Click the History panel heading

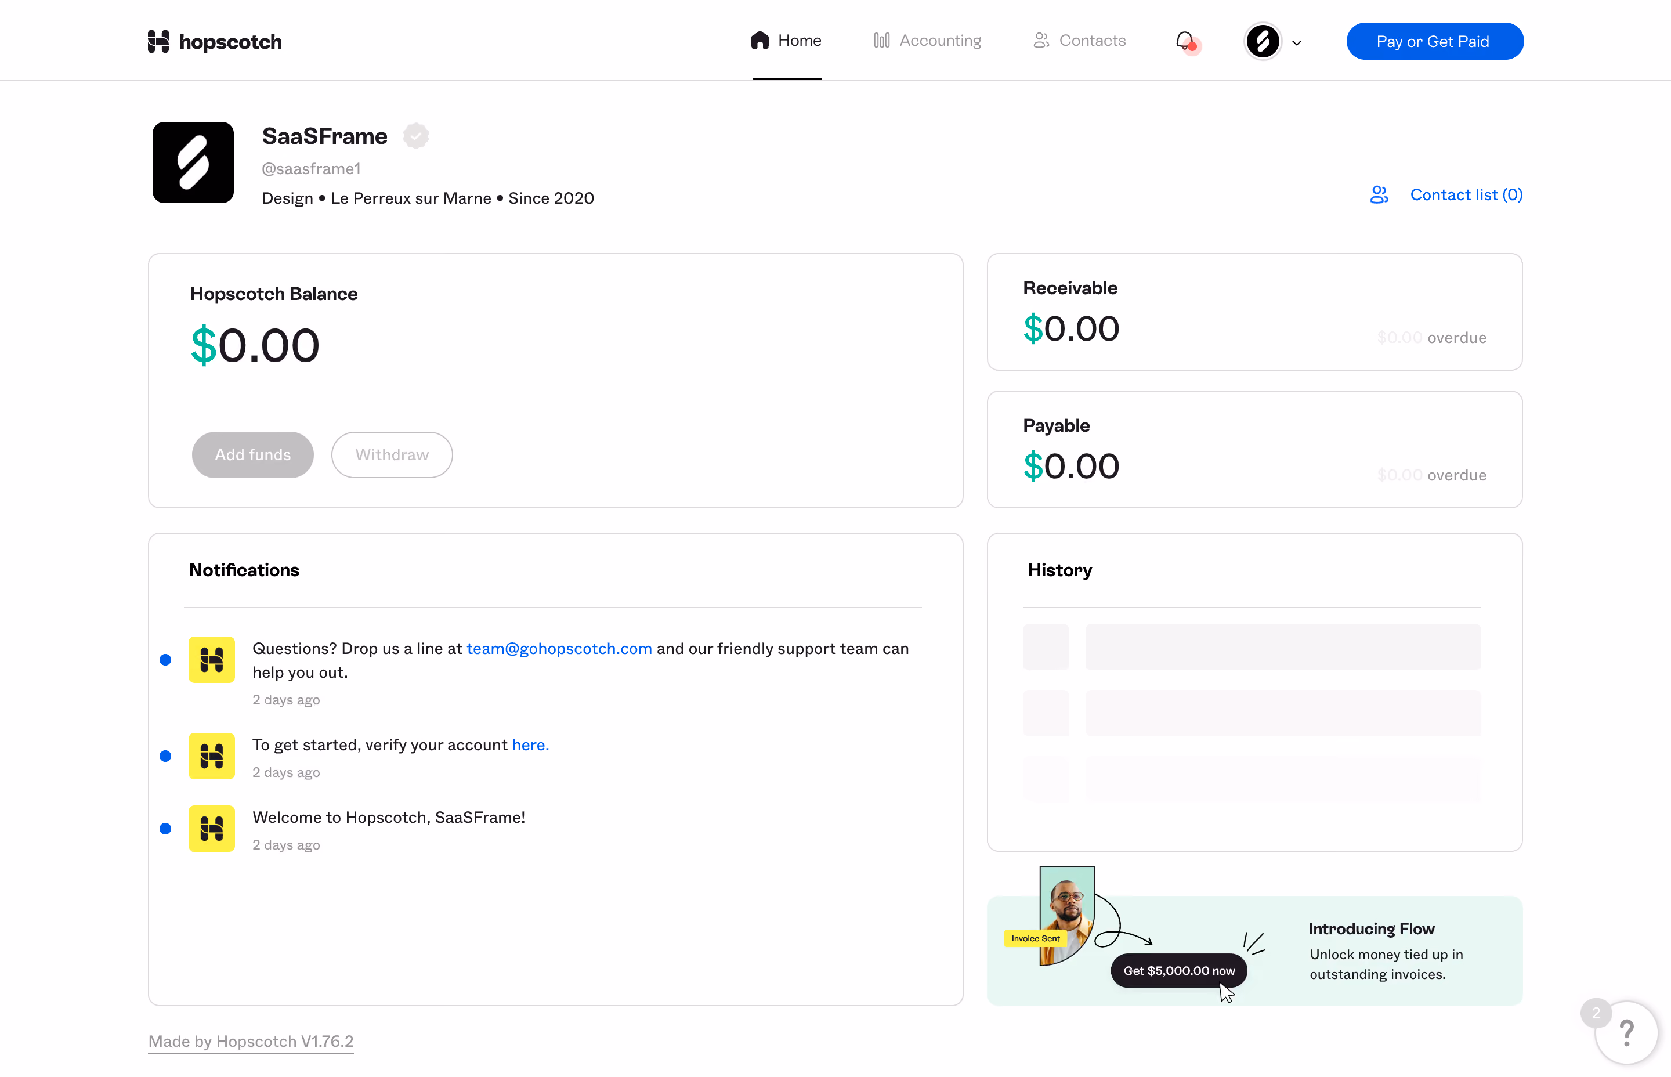(1059, 570)
